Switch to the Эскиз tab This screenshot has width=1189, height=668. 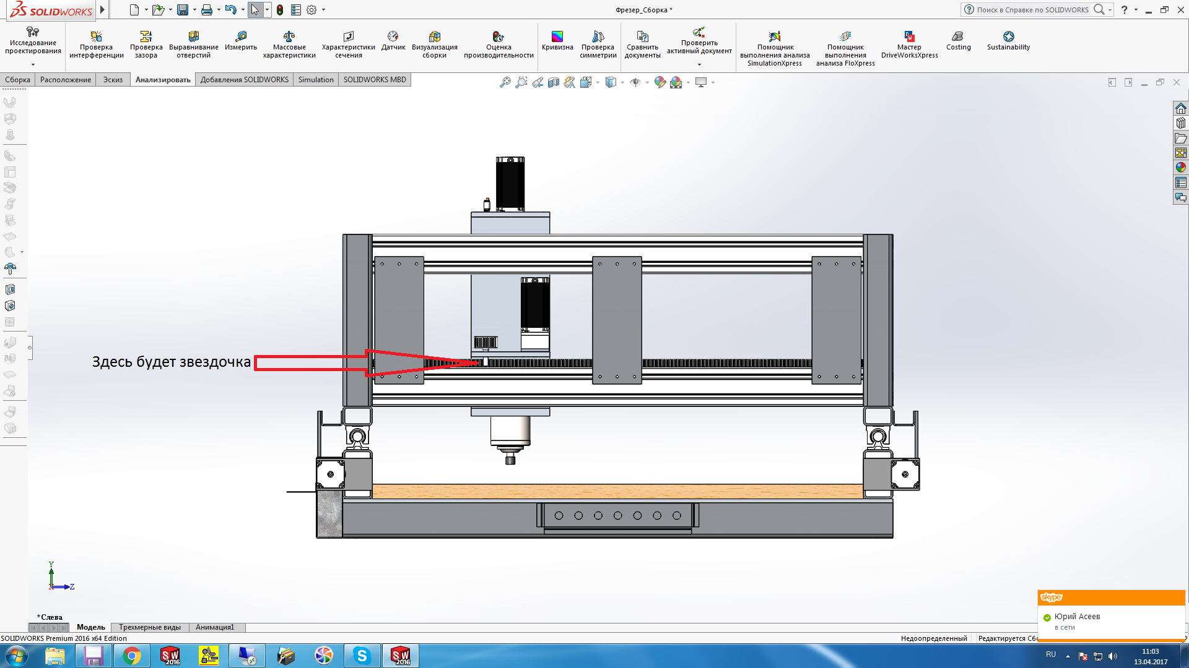click(x=113, y=80)
